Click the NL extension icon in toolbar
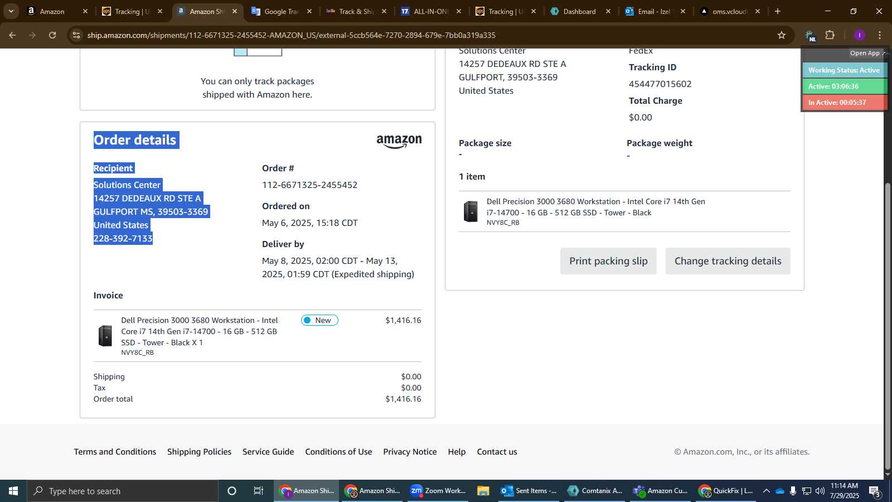Image resolution: width=892 pixels, height=502 pixels. point(809,36)
